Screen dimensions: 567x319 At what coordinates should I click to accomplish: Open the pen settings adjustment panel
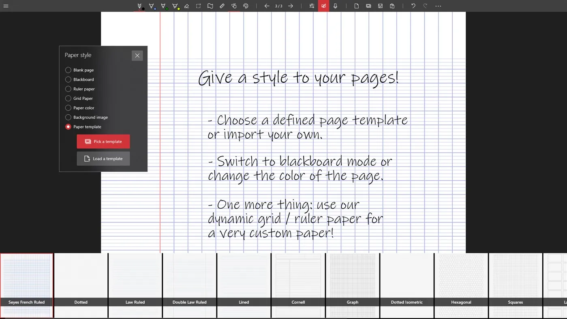pos(312,6)
